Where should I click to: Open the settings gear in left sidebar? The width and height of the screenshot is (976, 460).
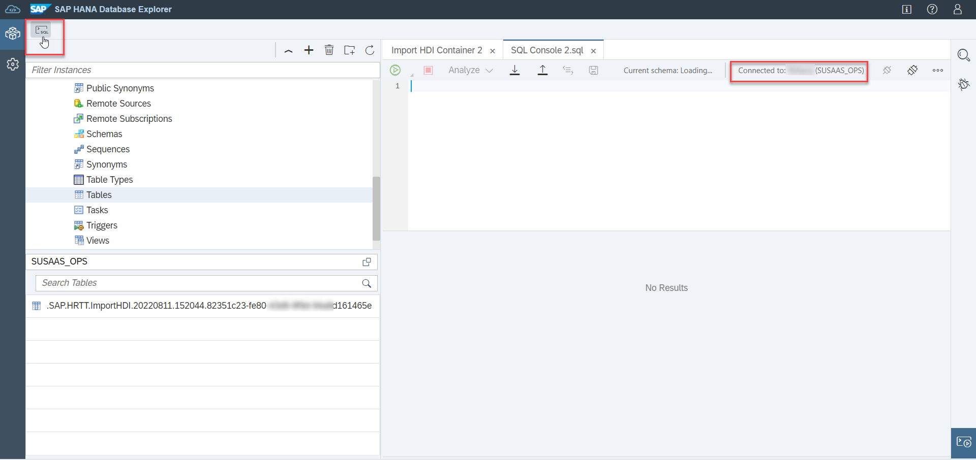coord(13,64)
